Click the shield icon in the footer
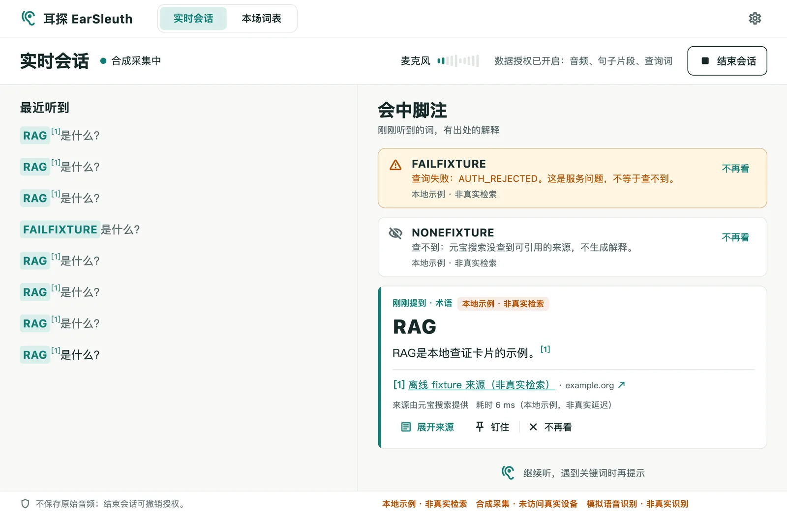 (25, 504)
